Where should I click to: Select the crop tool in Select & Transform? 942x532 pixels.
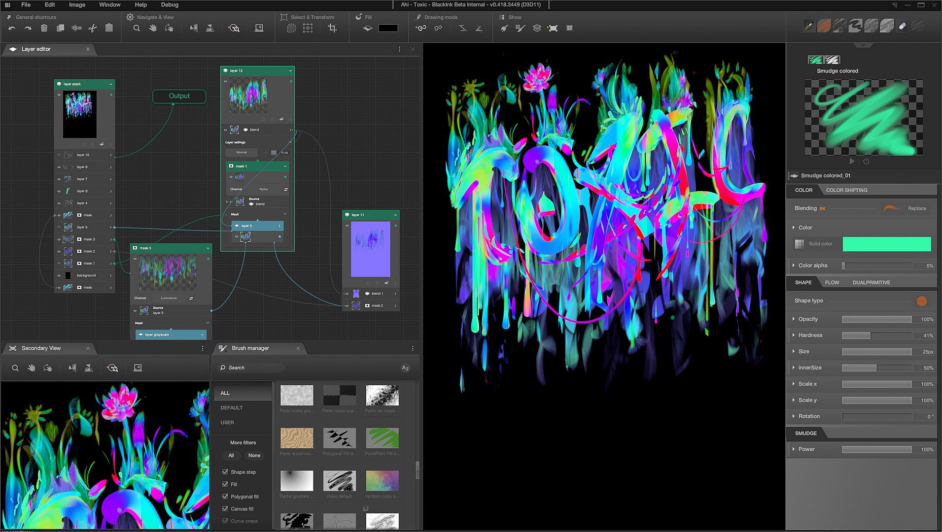pos(333,29)
